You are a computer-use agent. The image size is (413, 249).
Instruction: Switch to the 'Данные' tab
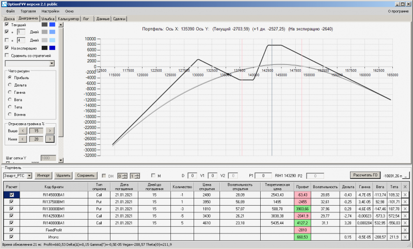[103, 19]
